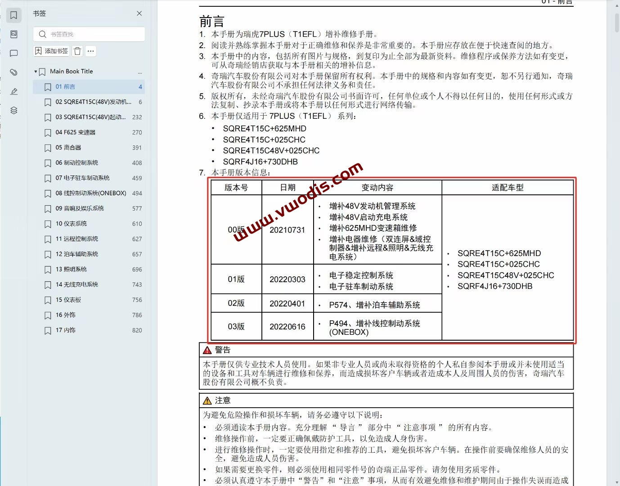Open the signature pen panel icon
The image size is (620, 486).
[14, 91]
